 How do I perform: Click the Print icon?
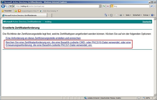pos(121,15)
